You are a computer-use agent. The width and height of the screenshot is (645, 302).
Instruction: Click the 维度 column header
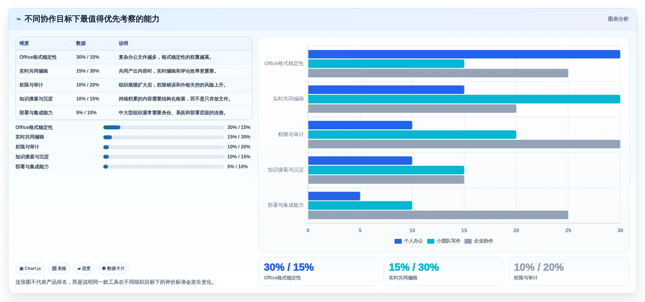(24, 44)
